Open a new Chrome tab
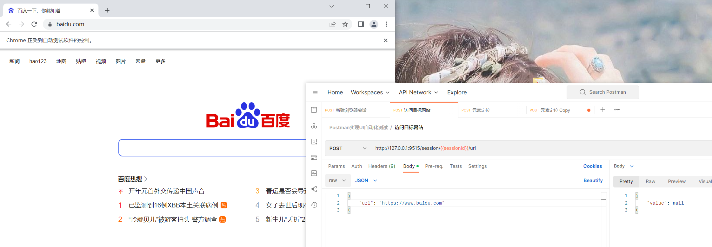 pyautogui.click(x=107, y=10)
